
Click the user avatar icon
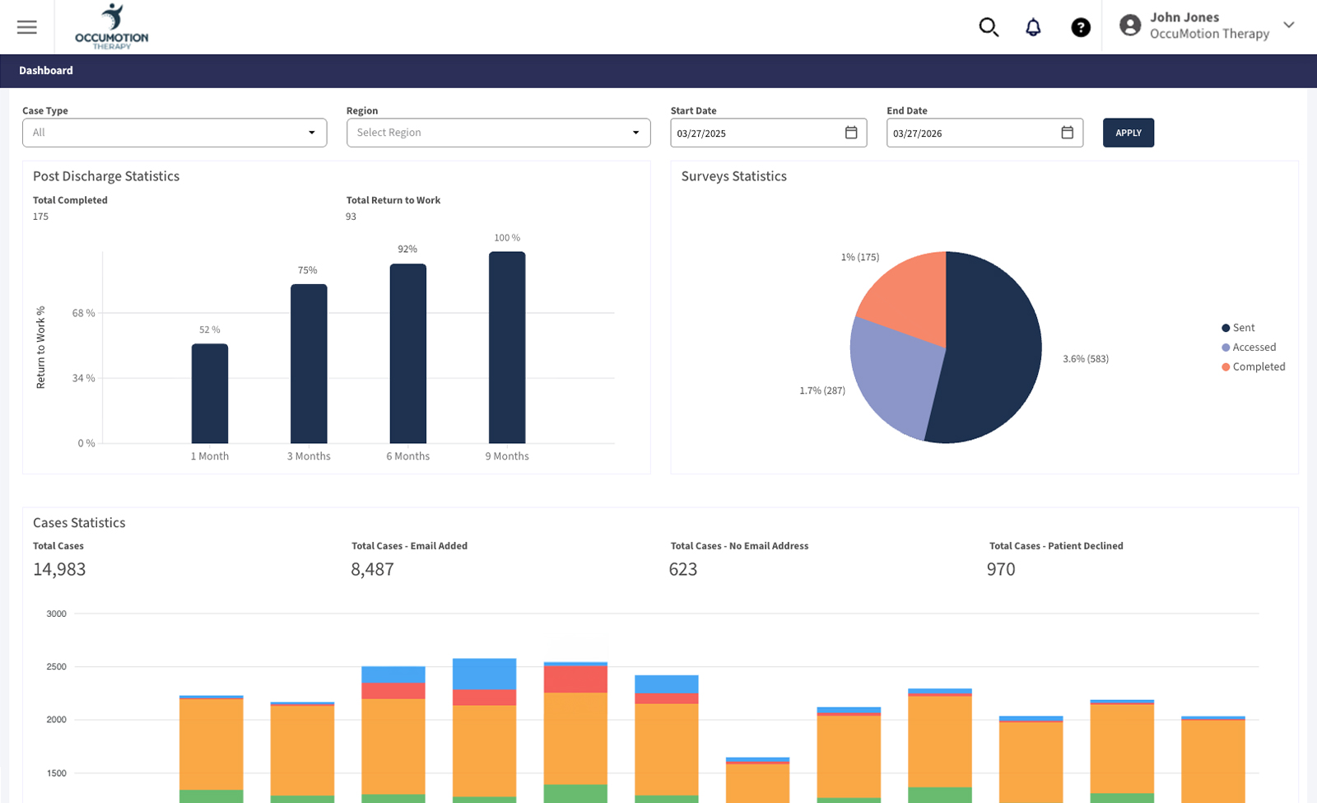point(1130,25)
